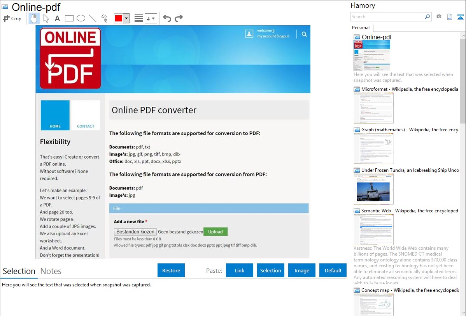466x316 pixels.
Task: Click the Paste Image button
Action: [x=301, y=270]
